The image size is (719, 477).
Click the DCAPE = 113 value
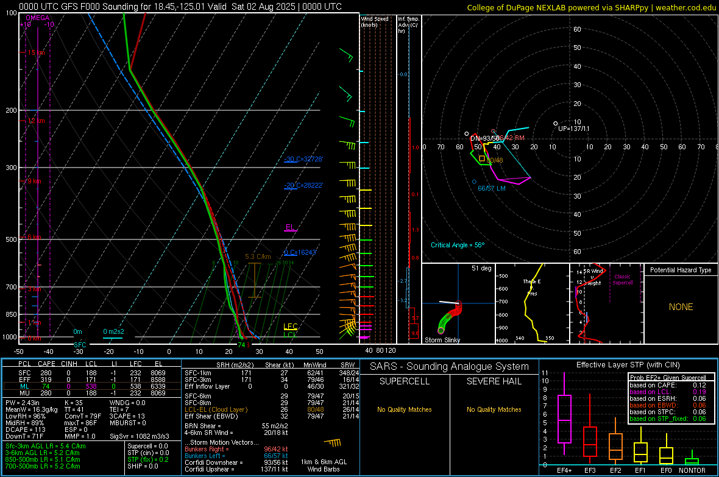pos(25,429)
